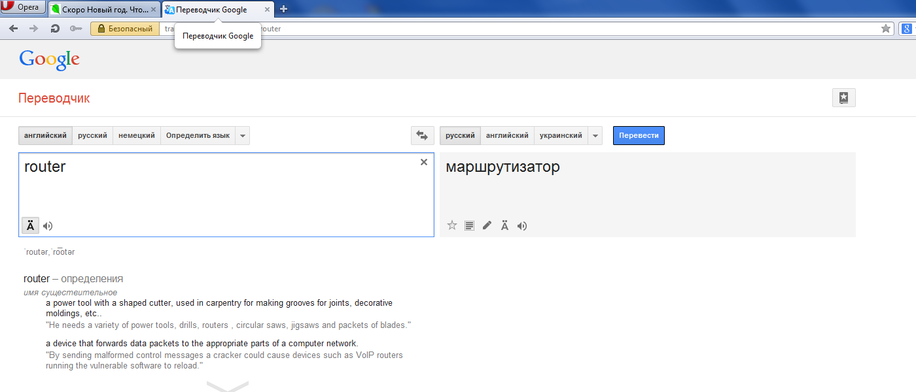
Task: Suggest an edit with the pencil icon
Action: (487, 226)
